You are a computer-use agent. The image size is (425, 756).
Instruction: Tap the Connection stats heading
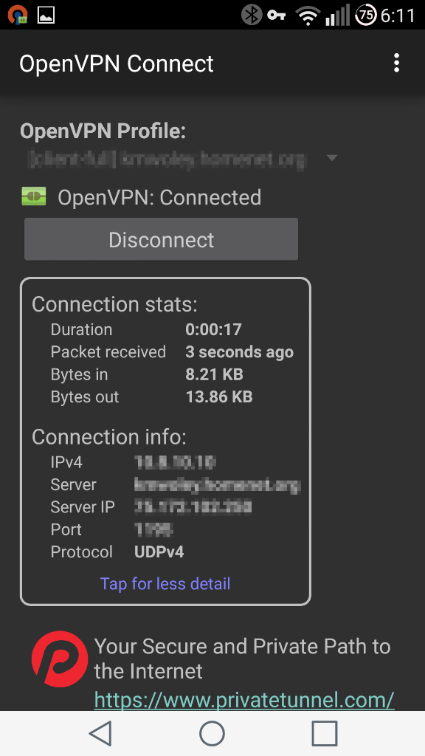pos(114,304)
